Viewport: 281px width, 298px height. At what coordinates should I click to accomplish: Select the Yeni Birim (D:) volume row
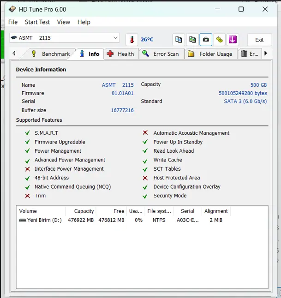coord(124,220)
